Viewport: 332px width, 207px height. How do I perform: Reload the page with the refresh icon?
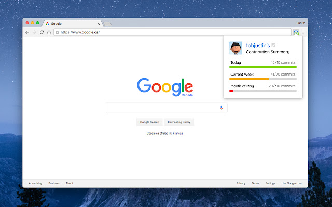pyautogui.click(x=41, y=32)
